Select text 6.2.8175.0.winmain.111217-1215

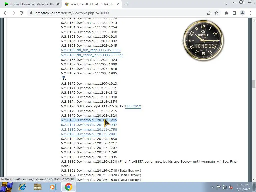click(89, 111)
